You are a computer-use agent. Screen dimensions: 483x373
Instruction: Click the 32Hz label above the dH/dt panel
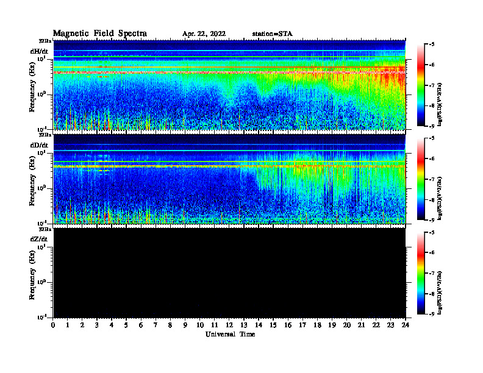tap(45, 41)
